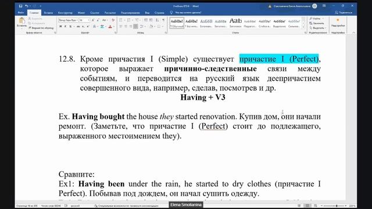
Task: Underline text with the Ч button
Action: click(x=70, y=27)
